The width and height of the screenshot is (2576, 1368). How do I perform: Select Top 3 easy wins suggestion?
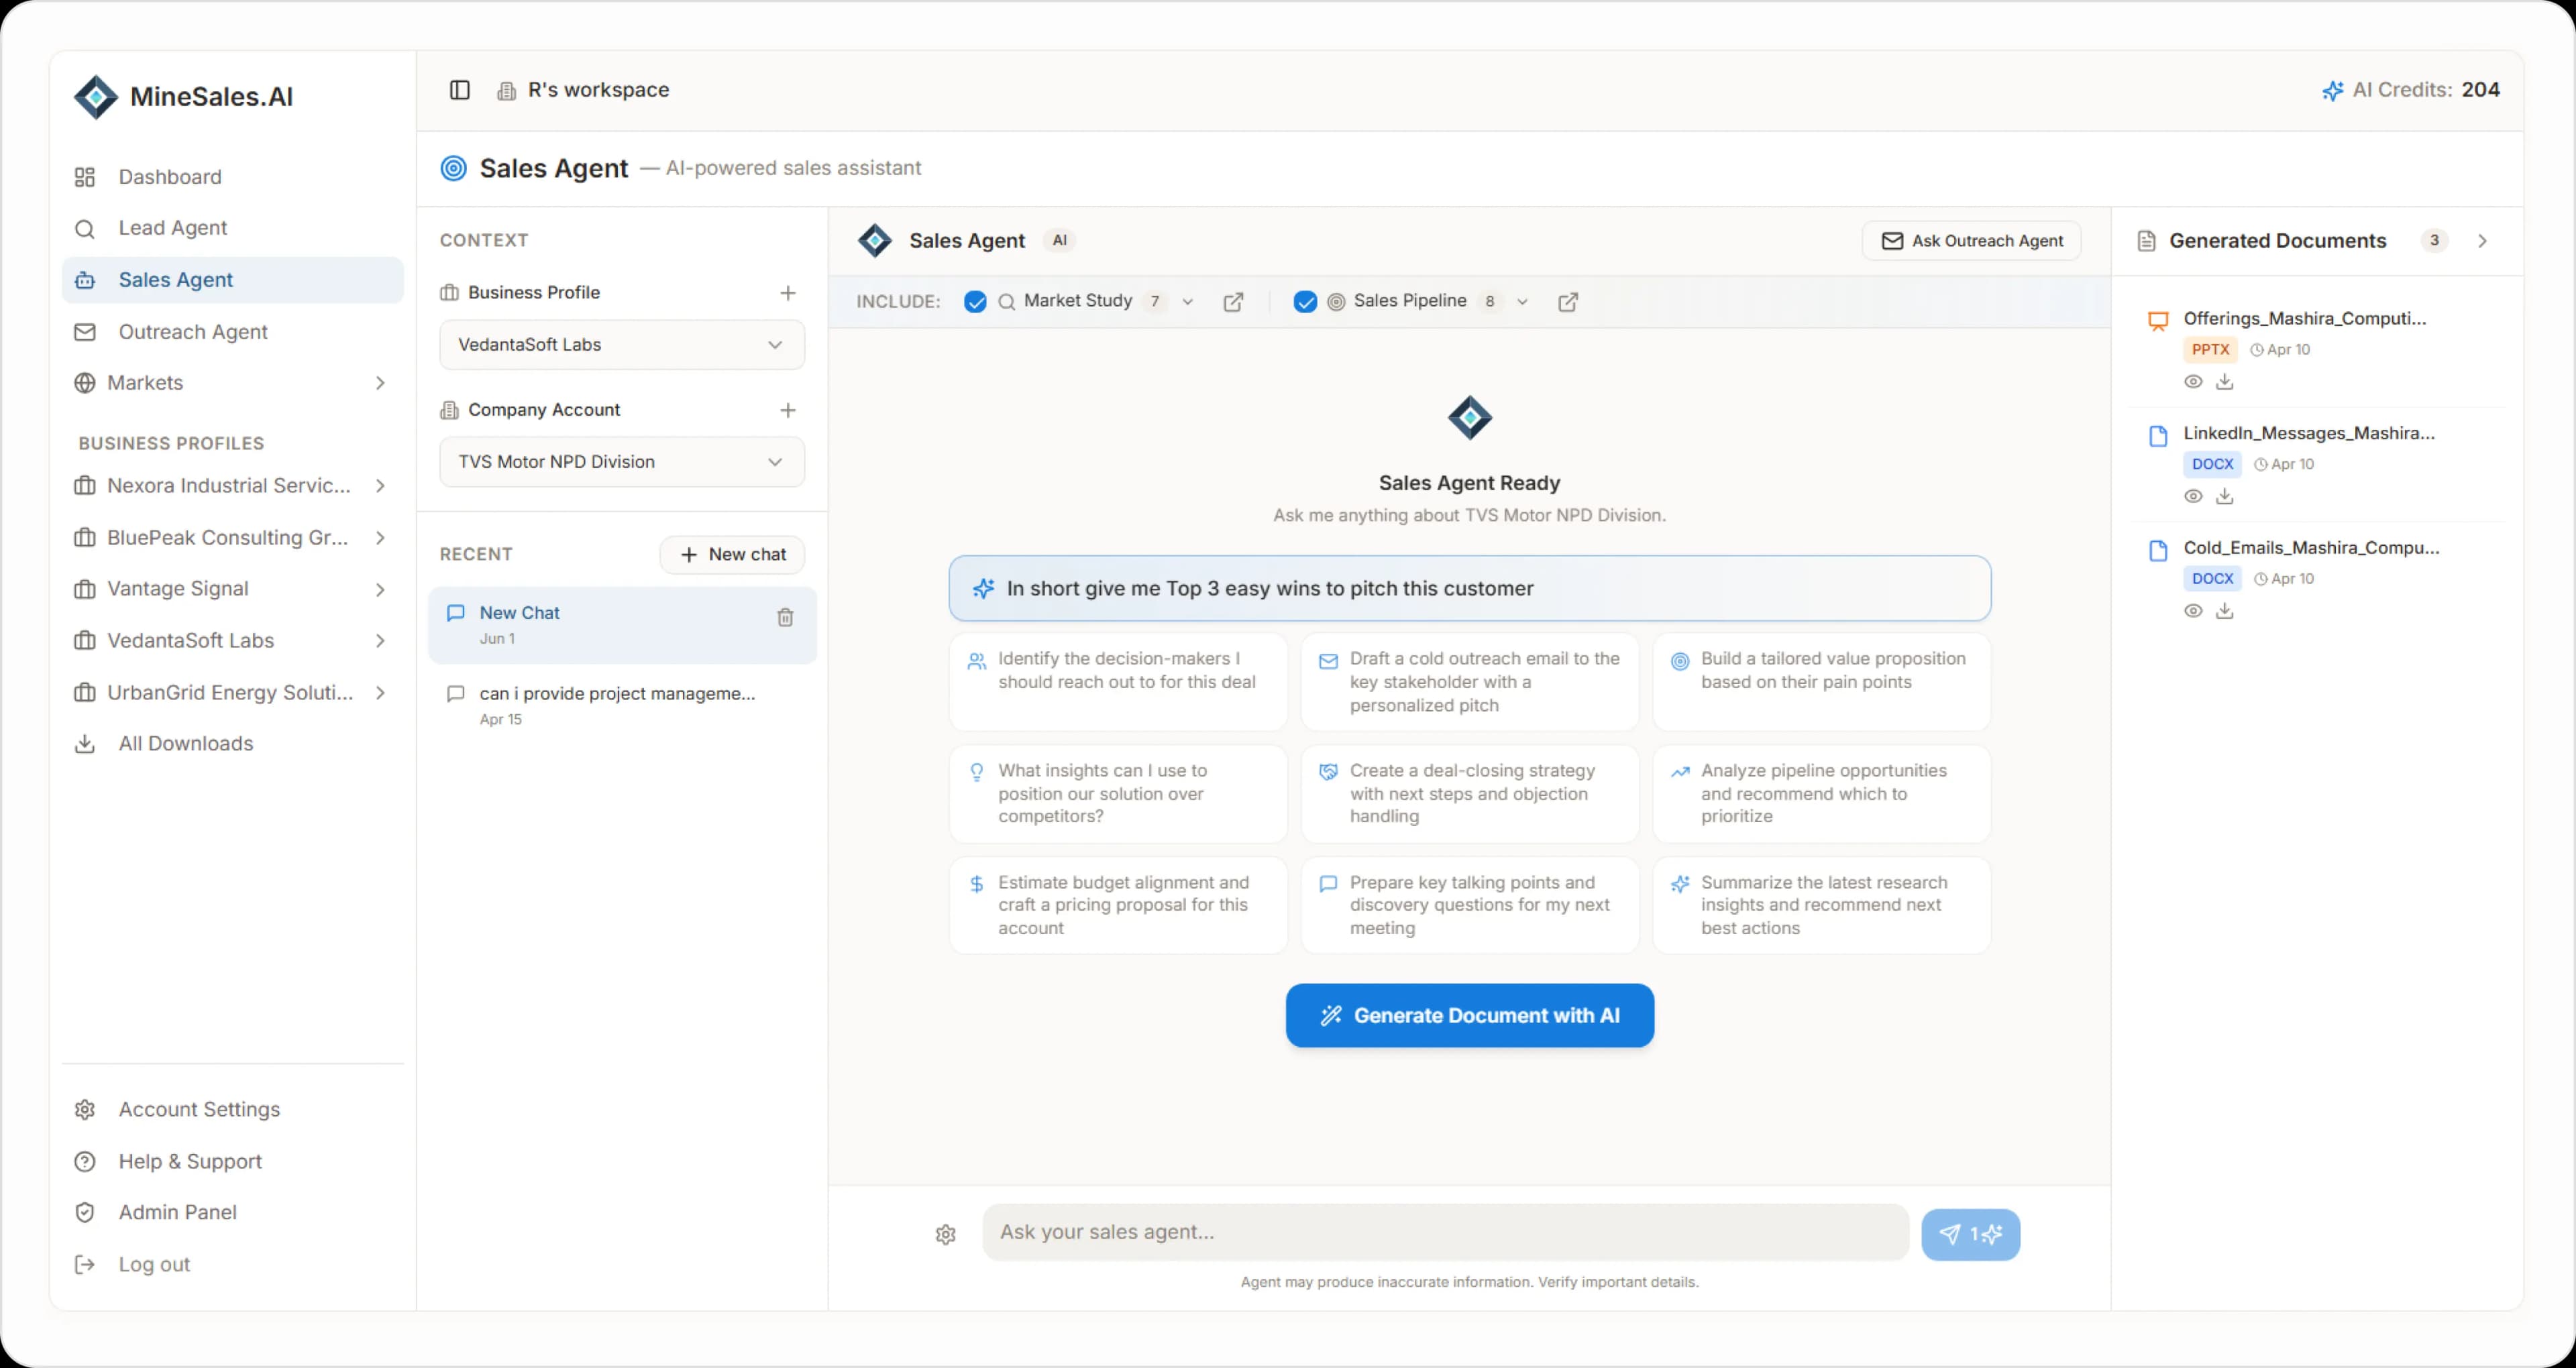(x=1469, y=589)
